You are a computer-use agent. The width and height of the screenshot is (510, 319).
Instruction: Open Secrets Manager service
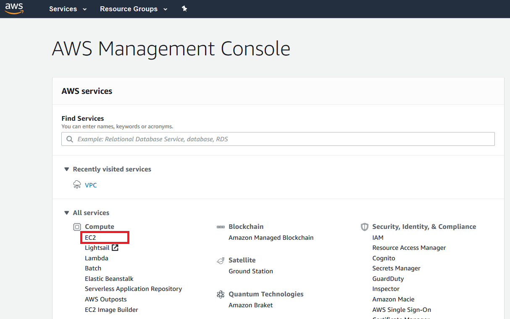396,268
